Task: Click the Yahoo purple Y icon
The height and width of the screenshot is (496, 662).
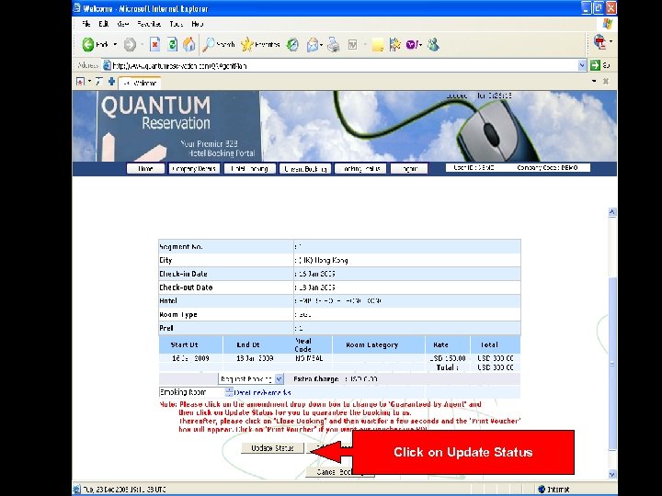Action: point(411,44)
